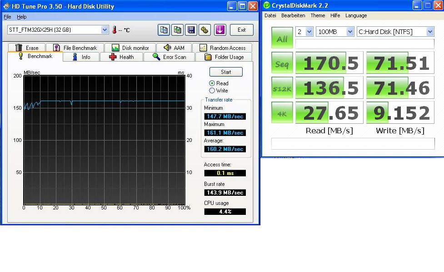Click the thermometer temperature icon
The height and width of the screenshot is (272, 444).
point(115,29)
